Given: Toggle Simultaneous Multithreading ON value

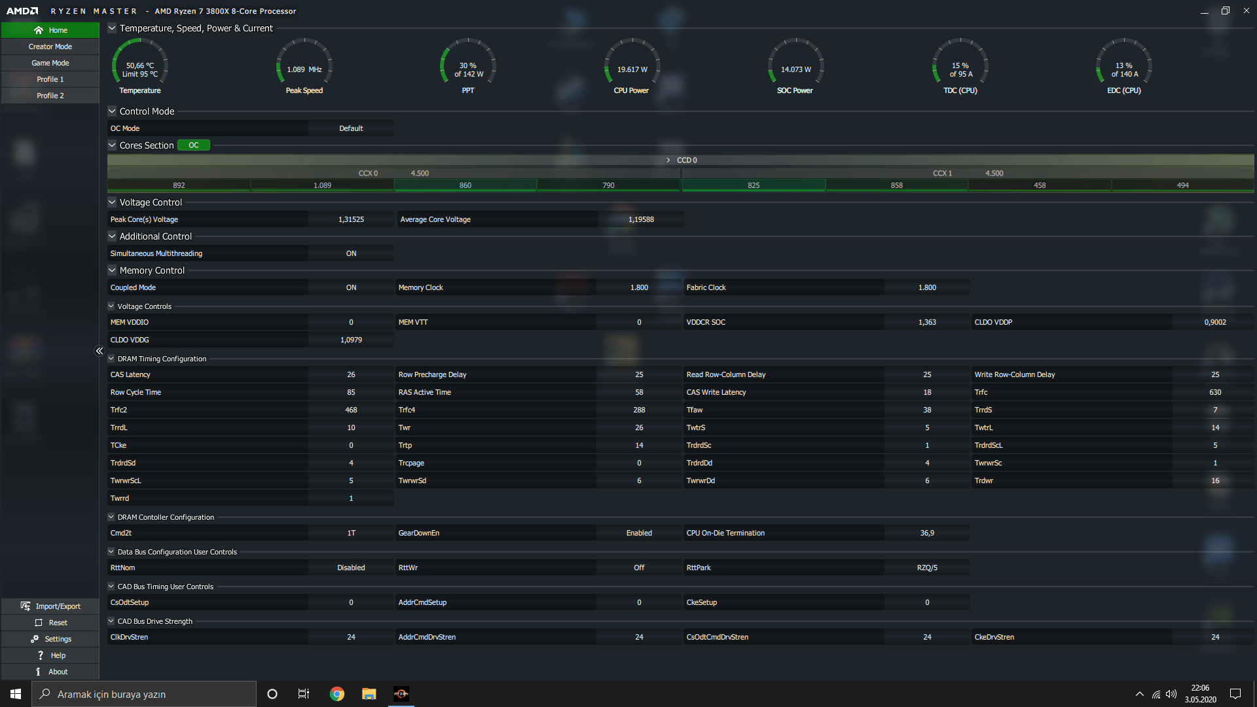Looking at the screenshot, I should coord(351,253).
